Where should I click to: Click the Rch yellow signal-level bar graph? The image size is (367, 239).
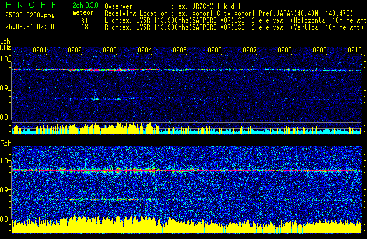pos(187,224)
